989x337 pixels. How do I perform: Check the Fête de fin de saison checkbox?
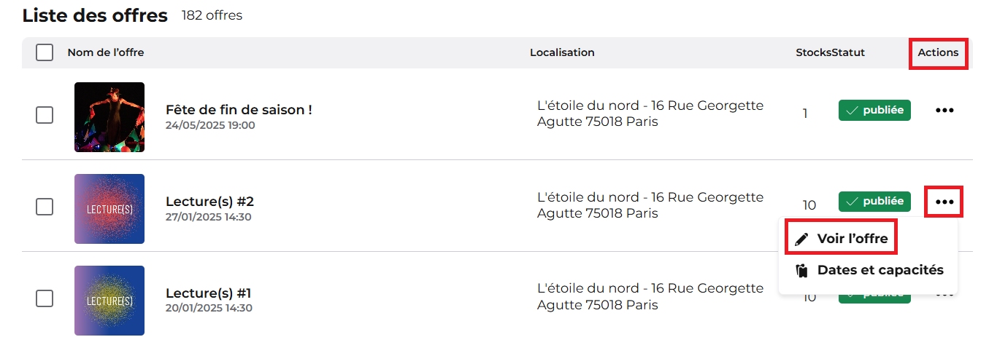point(45,115)
